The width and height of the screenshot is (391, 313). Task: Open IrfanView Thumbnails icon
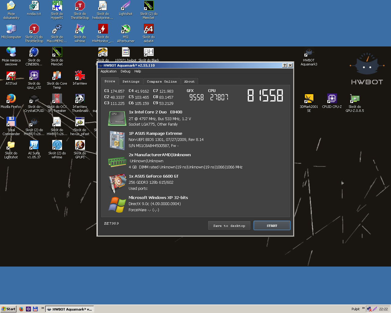pyautogui.click(x=80, y=103)
